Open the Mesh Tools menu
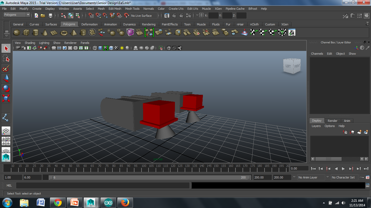371x208 pixels. pos(132,9)
